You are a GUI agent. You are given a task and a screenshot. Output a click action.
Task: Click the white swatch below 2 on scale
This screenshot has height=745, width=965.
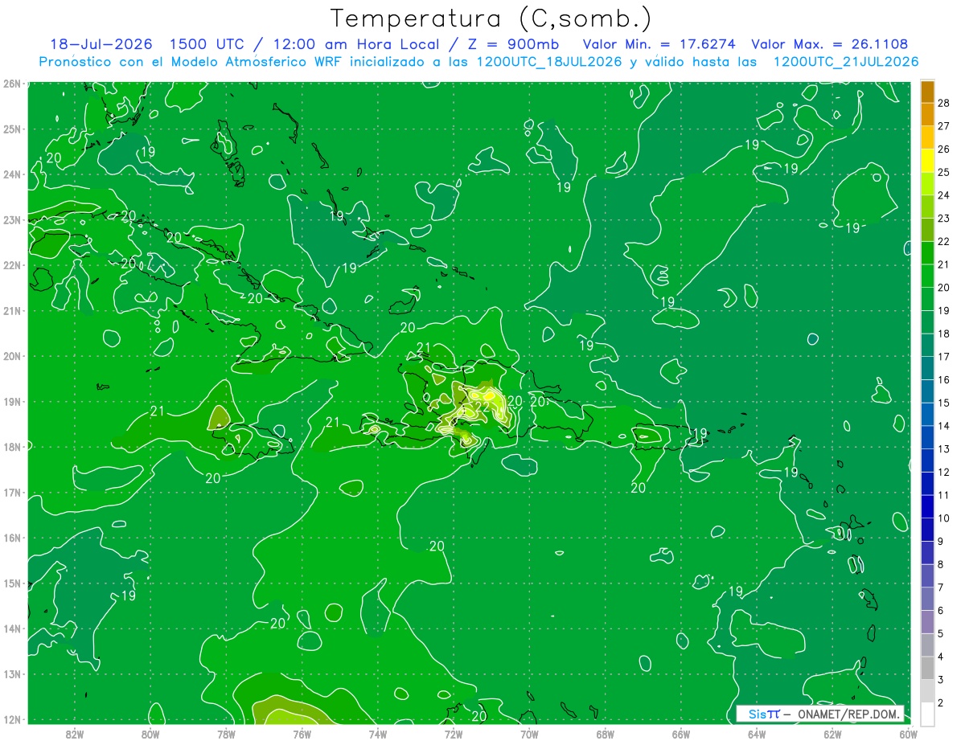pos(927,714)
